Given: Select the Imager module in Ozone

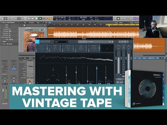Looking at the screenshot, I should point(81,48).
